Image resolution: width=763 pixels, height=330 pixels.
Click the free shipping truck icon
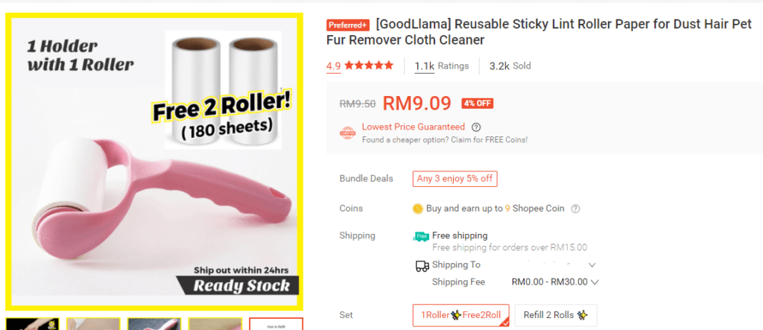tap(421, 236)
